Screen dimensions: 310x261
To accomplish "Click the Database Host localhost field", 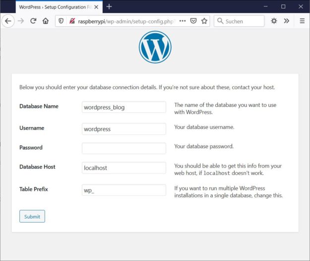I will (124, 168).
